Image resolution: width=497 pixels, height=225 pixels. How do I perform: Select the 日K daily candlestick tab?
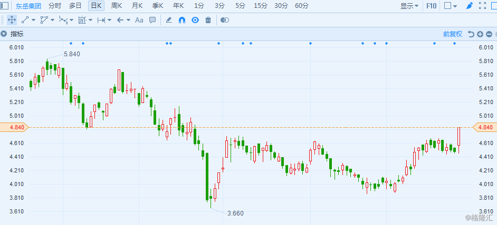tap(96, 5)
